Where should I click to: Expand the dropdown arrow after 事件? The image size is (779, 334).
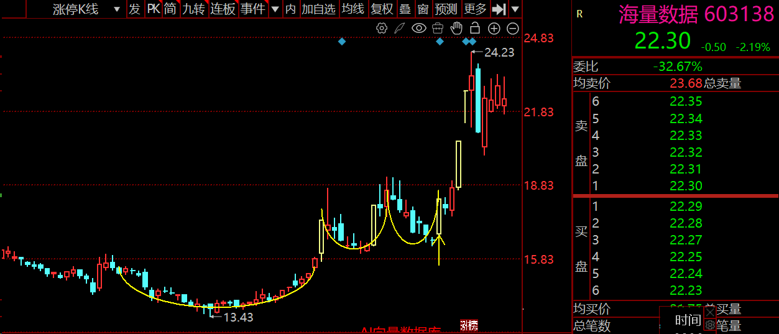275,9
